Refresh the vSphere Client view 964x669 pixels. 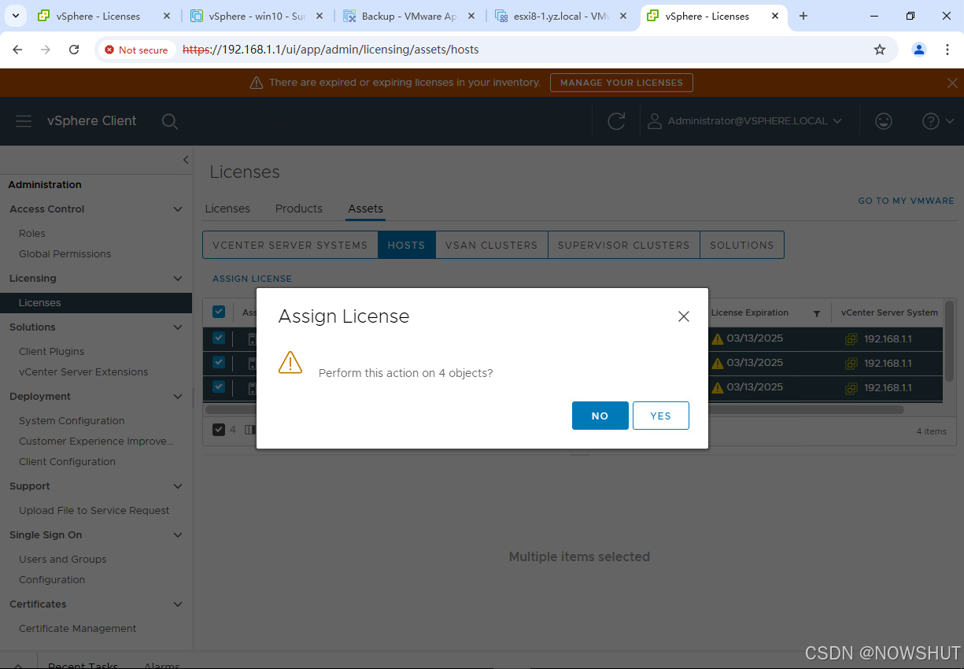(616, 121)
